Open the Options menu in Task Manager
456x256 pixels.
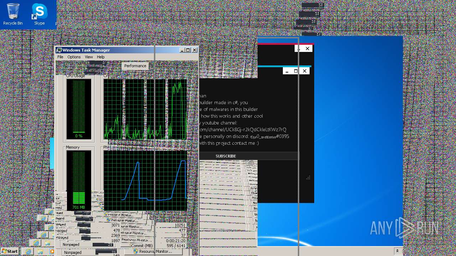74,57
